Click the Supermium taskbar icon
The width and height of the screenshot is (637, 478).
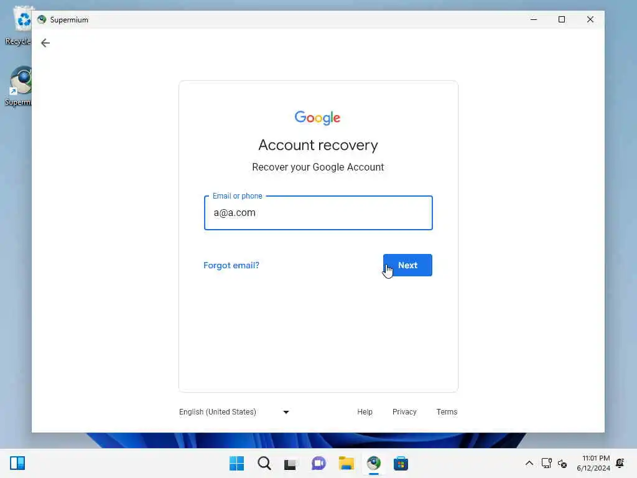(374, 463)
